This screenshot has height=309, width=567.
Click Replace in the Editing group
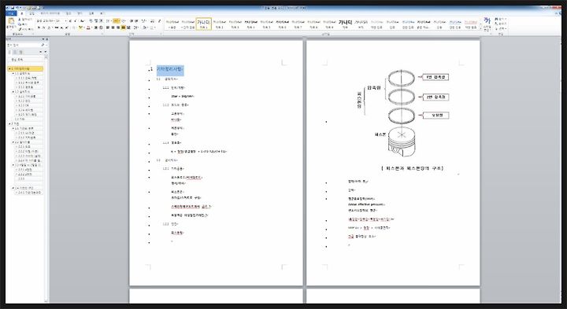click(x=501, y=24)
